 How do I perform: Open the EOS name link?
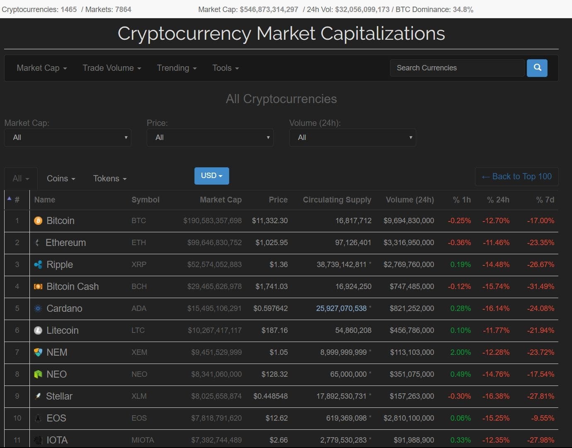coord(56,418)
